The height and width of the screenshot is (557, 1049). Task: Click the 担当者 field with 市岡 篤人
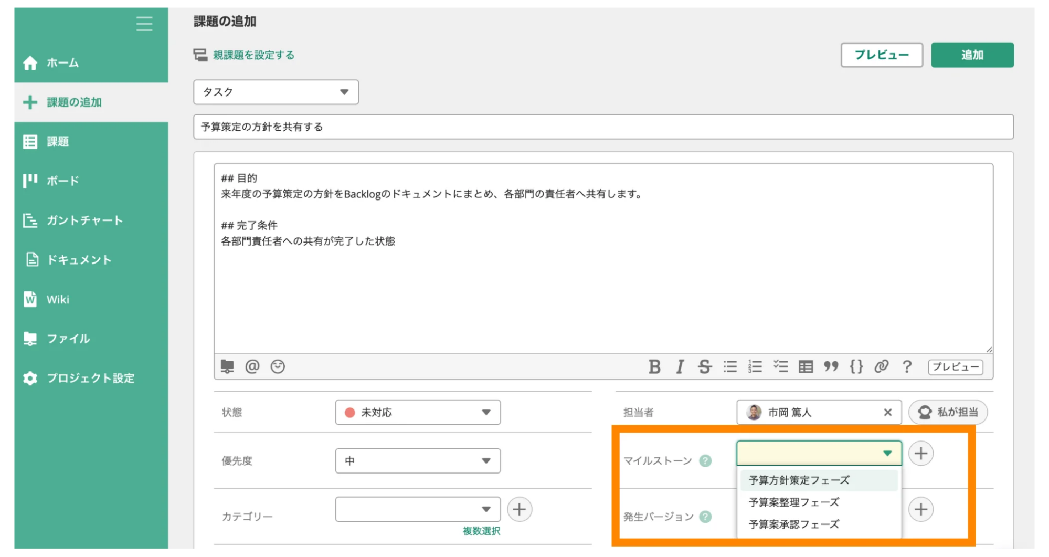(819, 413)
